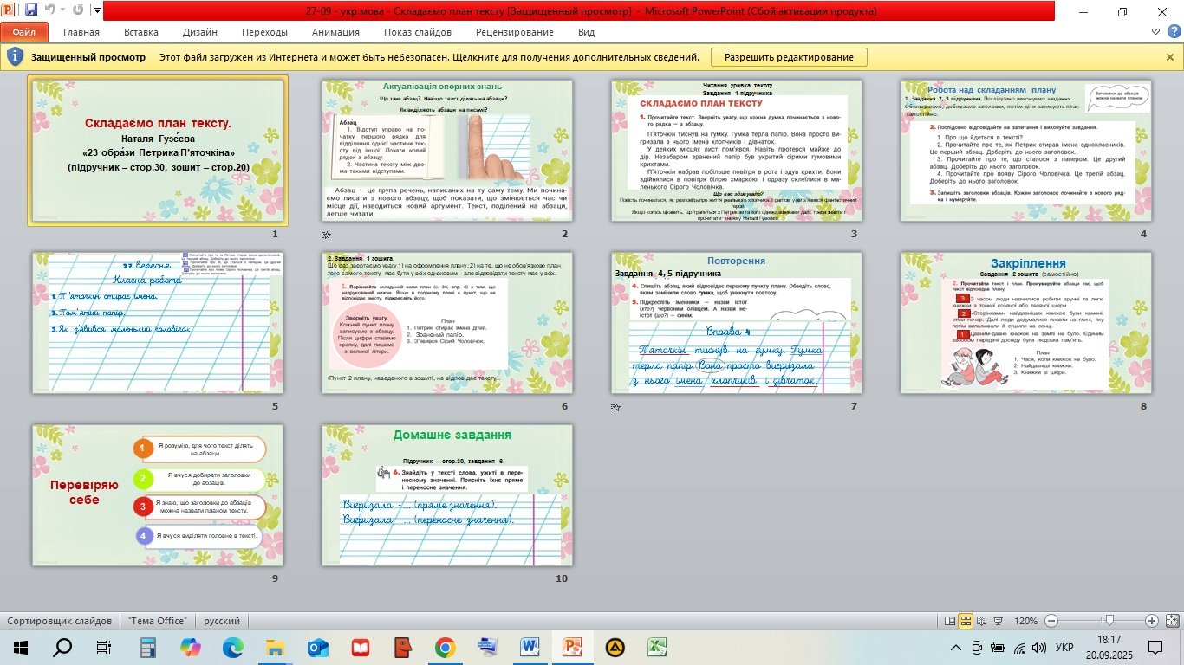1184x665 pixels.
Task: Click the Разрешить редактирование button
Action: coord(788,57)
